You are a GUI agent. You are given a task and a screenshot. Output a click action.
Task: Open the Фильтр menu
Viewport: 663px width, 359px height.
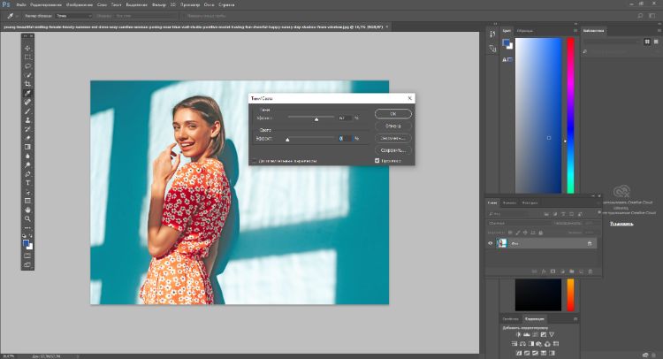pyautogui.click(x=158, y=4)
